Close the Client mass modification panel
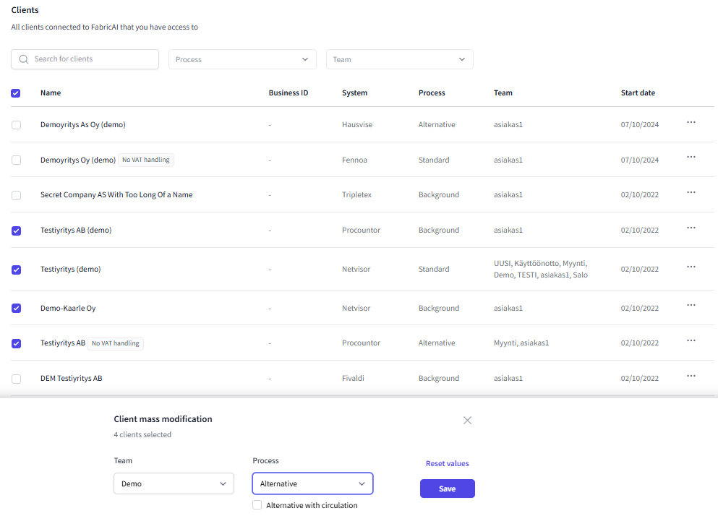This screenshot has height=516, width=718. (467, 420)
